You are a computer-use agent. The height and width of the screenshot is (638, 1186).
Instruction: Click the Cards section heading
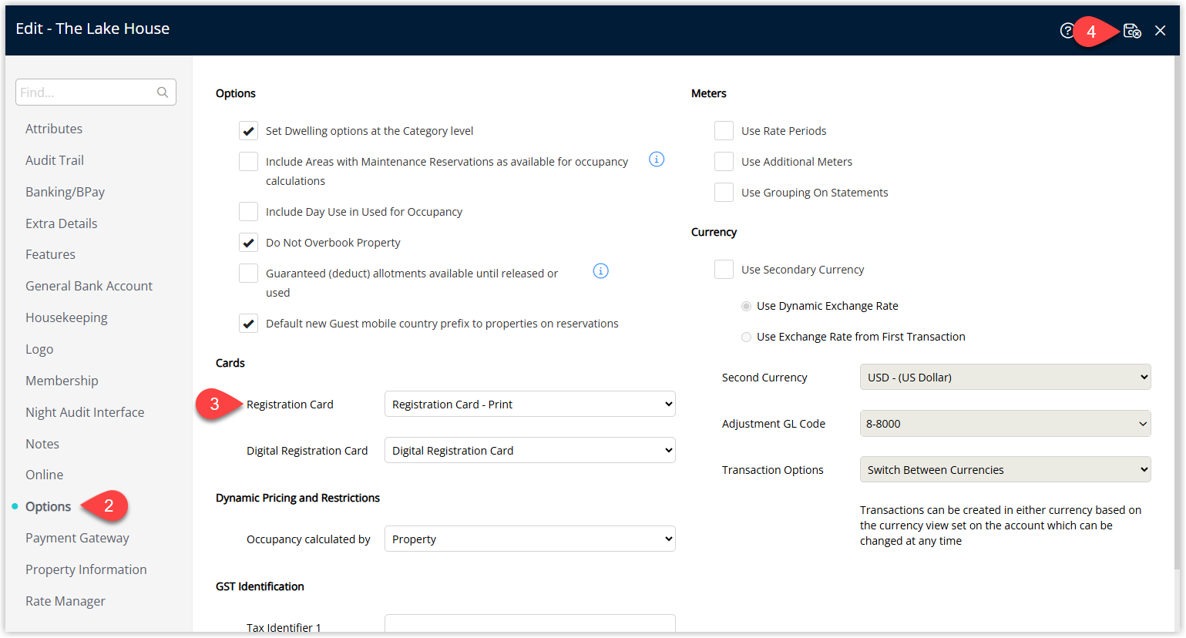click(230, 363)
